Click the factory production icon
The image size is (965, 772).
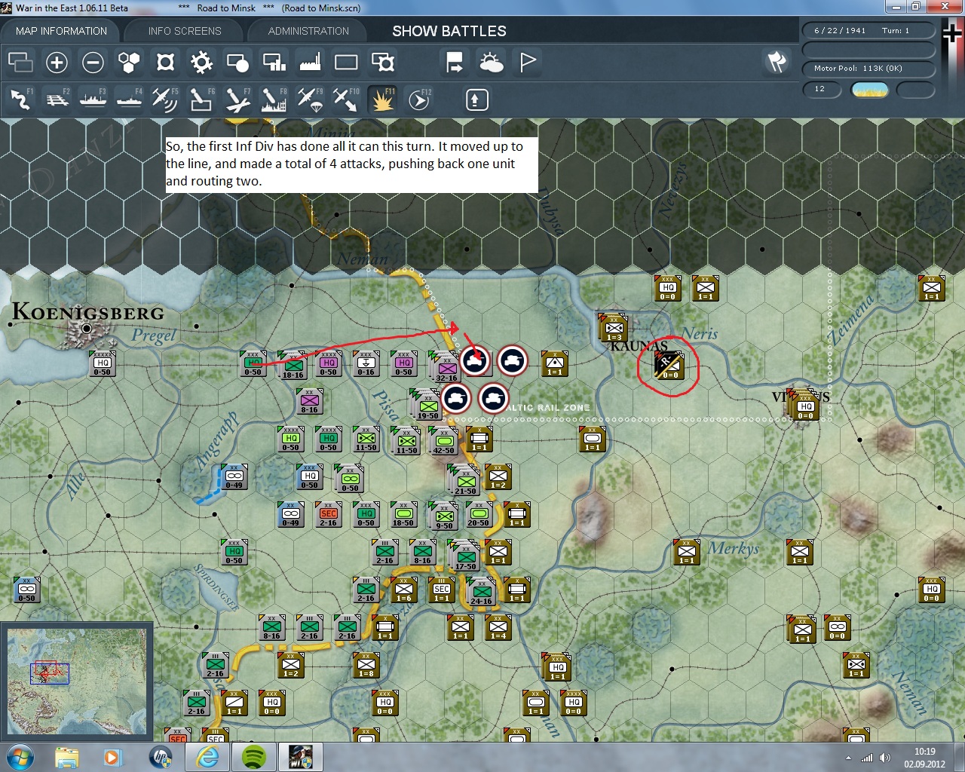[310, 63]
